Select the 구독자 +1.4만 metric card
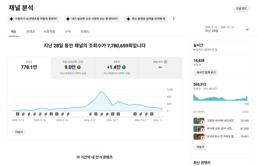Viewport: 257px width, 166px height. 117,68
